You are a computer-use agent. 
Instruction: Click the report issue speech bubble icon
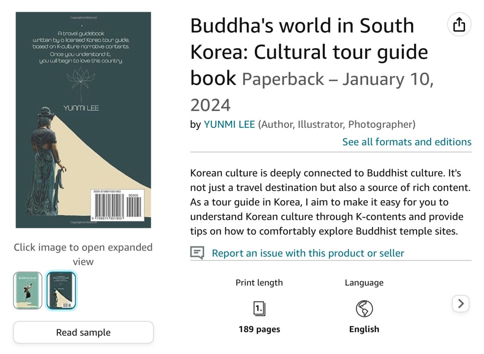(x=197, y=253)
